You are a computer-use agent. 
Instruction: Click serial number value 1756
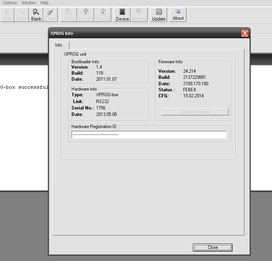point(101,108)
